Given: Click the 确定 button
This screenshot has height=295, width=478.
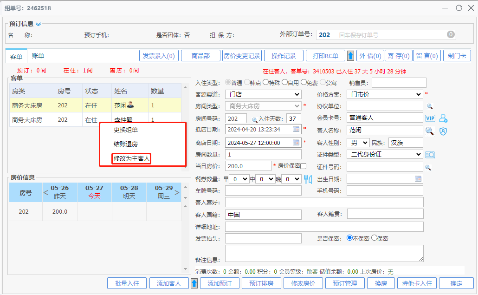Looking at the screenshot, I should [x=456, y=283].
